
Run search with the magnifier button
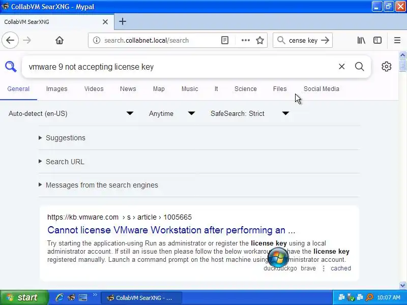tap(360, 67)
